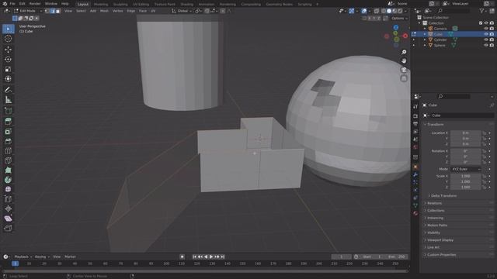
Task: Toggle Collection exclude checkbox in outliner
Action: (x=481, y=23)
